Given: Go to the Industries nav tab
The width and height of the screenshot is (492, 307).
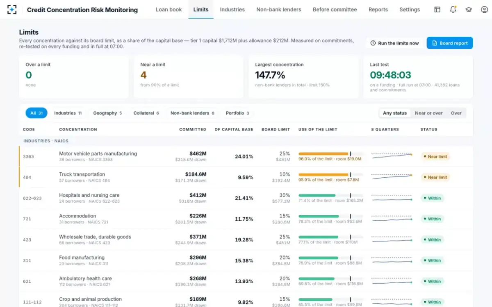Looking at the screenshot, I should point(232,9).
